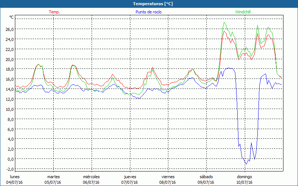The width and height of the screenshot is (298, 186).
Task: Click the 10,0 value on the y-axis
Action: coord(9,109)
